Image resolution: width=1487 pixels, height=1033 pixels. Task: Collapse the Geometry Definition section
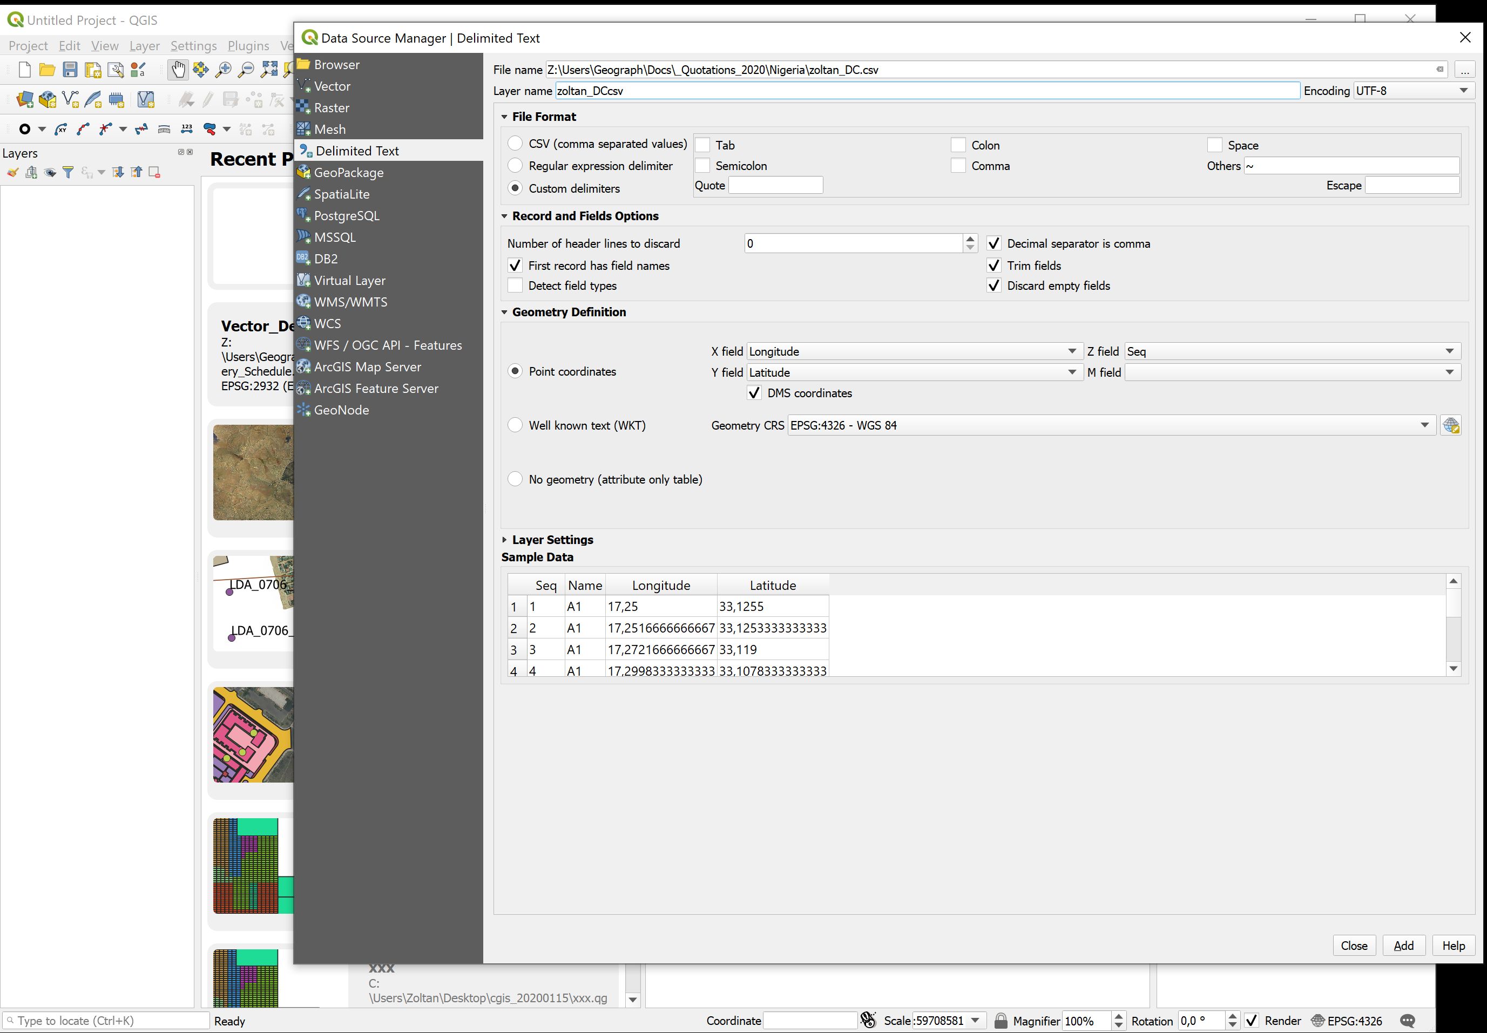point(505,312)
